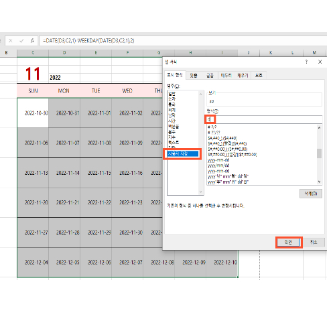Select 일반 in the category list
335x335 pixels.
pyautogui.click(x=172, y=94)
